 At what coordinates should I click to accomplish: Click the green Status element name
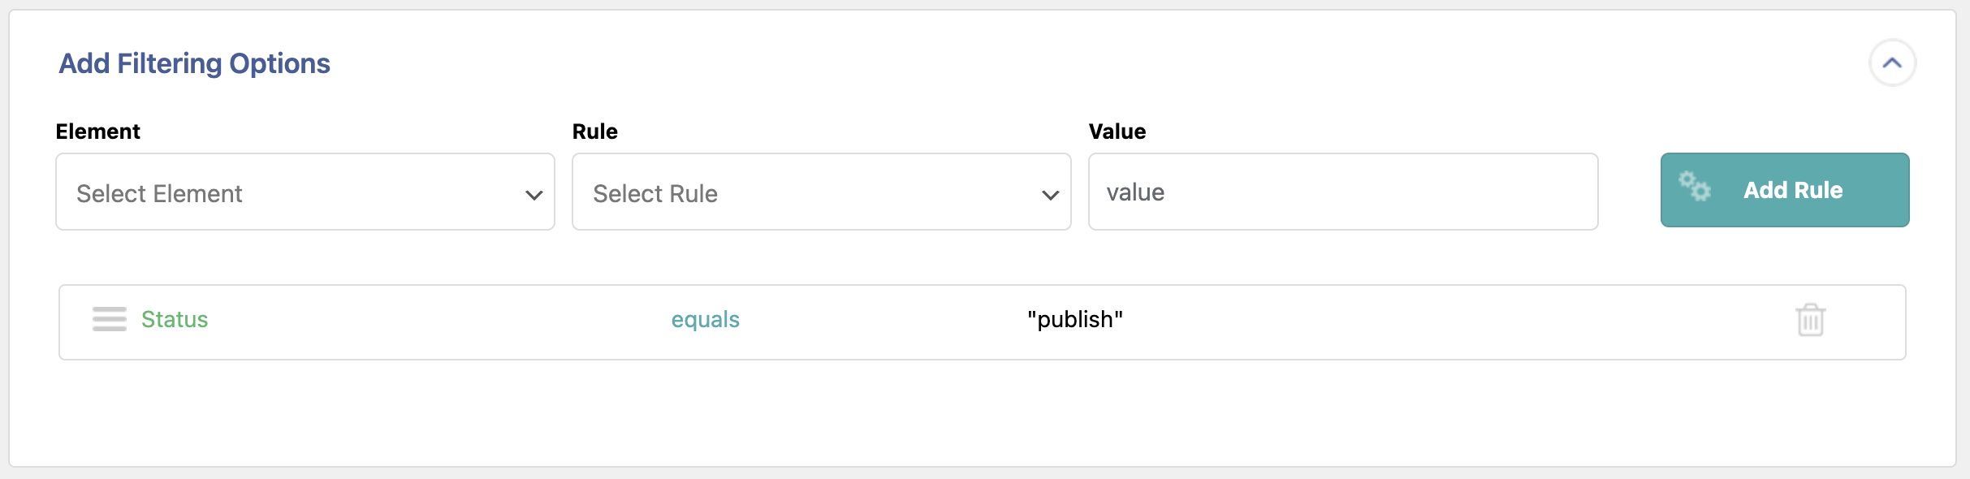point(175,320)
